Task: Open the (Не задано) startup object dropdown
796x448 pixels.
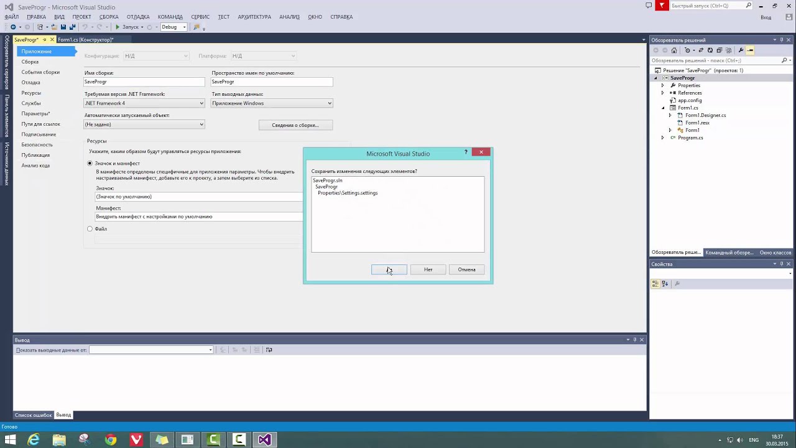Action: (x=144, y=124)
